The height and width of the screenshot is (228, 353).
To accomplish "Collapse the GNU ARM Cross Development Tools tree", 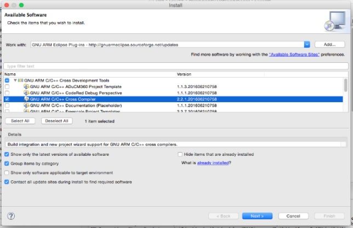I will [15, 80].
